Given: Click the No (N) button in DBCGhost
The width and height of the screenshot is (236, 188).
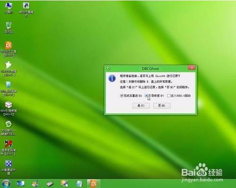Looking at the screenshot, I should (162, 105).
